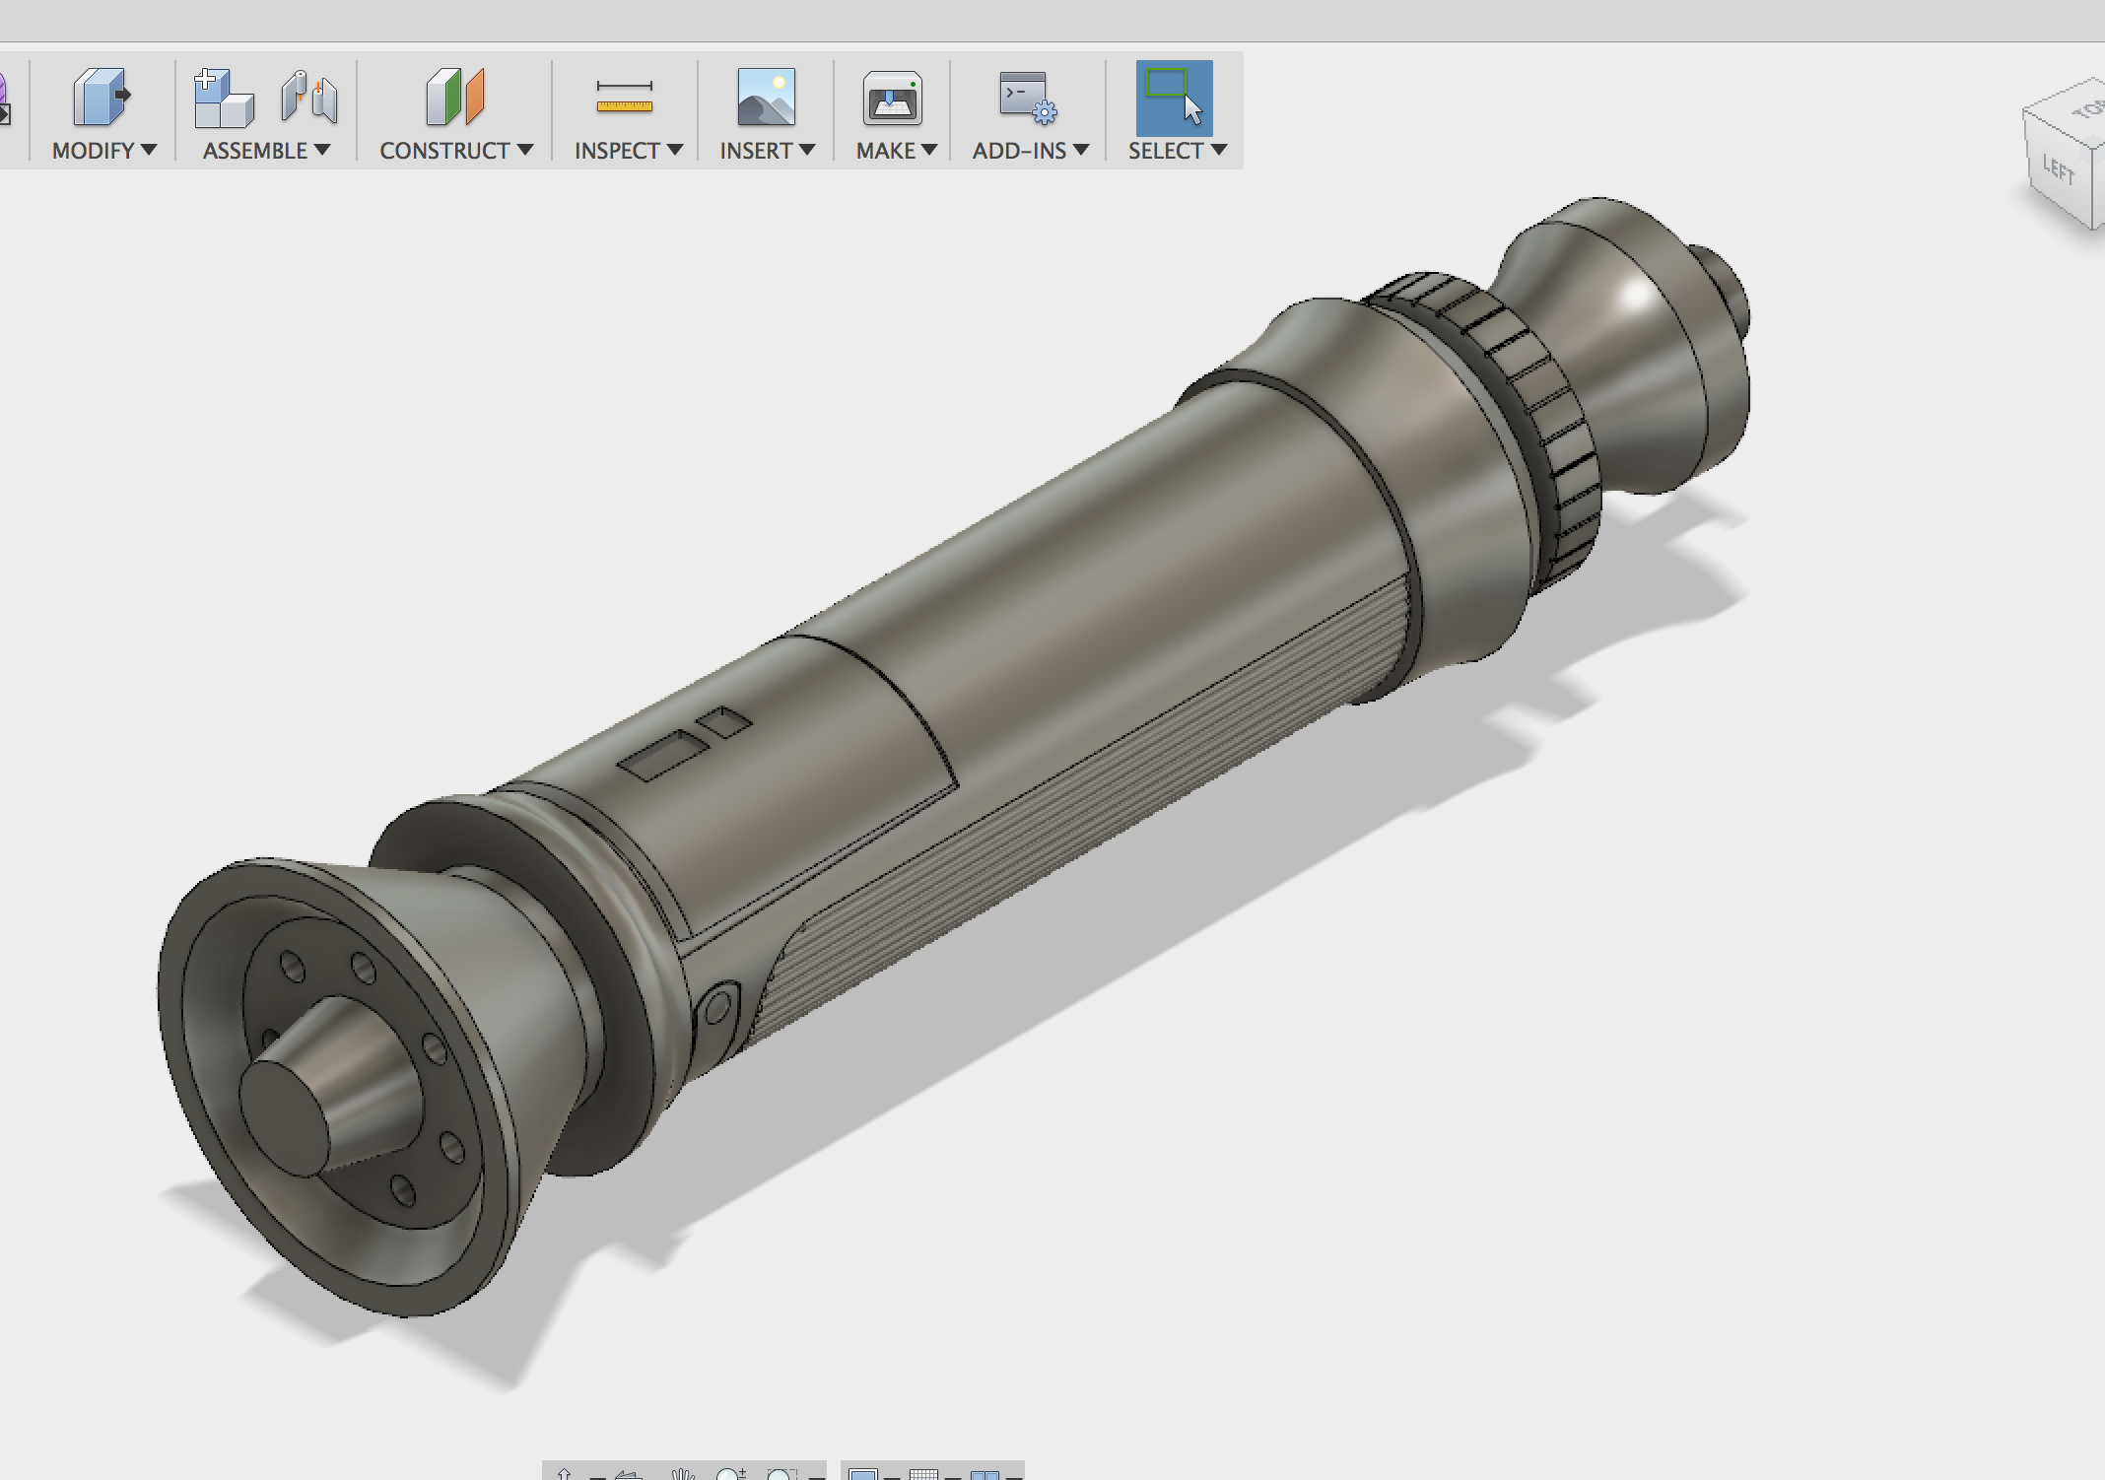Click the Offset Plane icon above CONSTRUCT

(x=454, y=97)
